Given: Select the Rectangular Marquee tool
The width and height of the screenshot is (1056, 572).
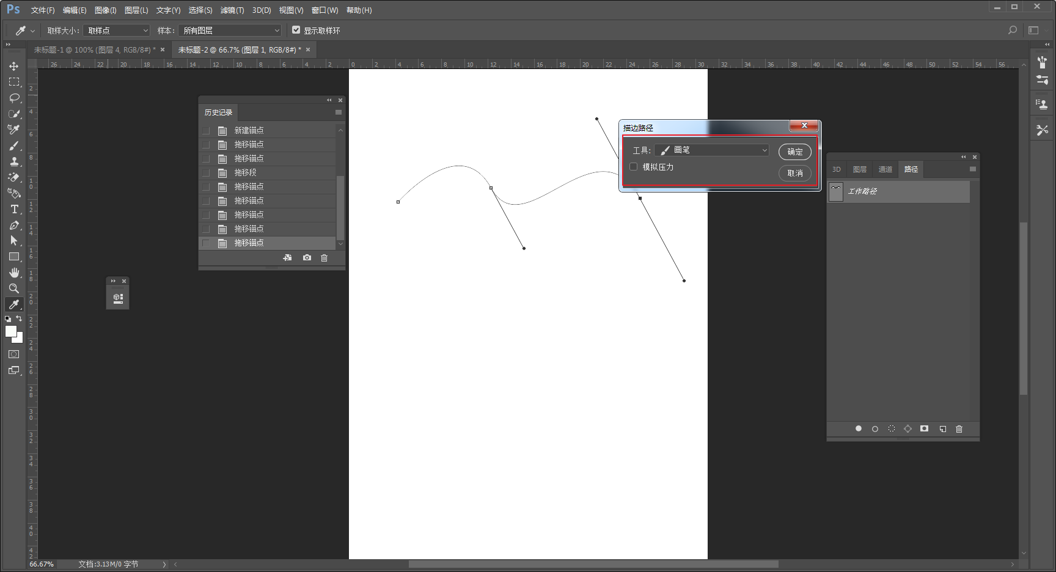Looking at the screenshot, I should coord(13,82).
